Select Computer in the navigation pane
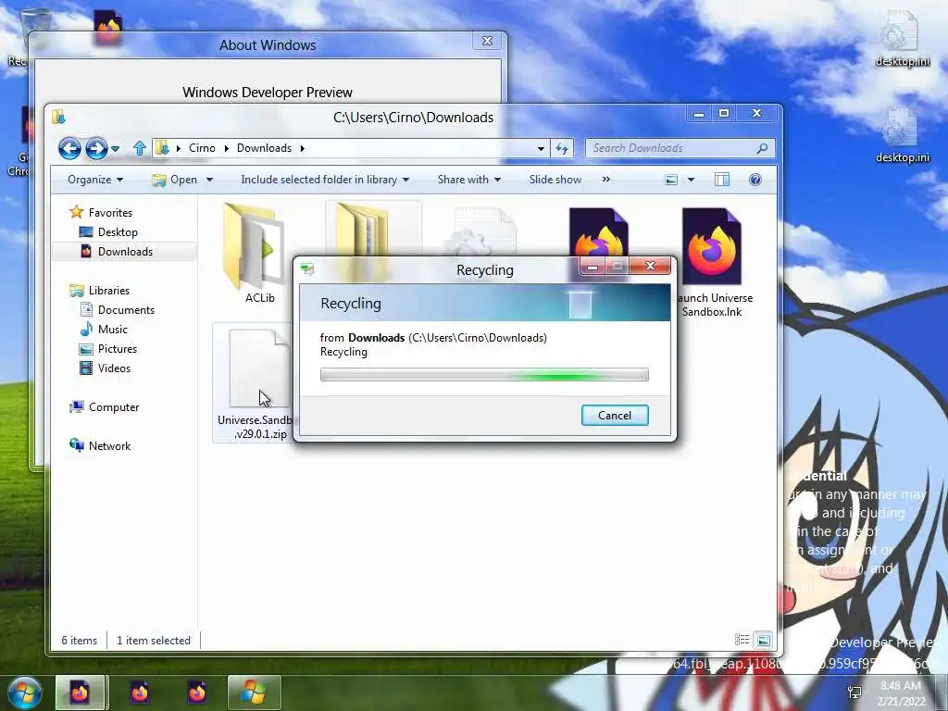 (x=114, y=407)
